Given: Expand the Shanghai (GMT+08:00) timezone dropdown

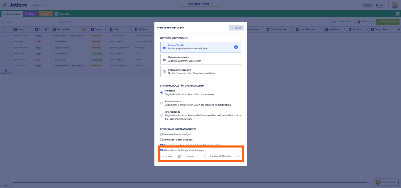Looking at the screenshot, I should pos(224,156).
